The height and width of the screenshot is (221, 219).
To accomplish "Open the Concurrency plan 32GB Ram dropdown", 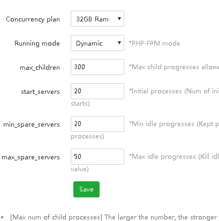I will coord(97,19).
